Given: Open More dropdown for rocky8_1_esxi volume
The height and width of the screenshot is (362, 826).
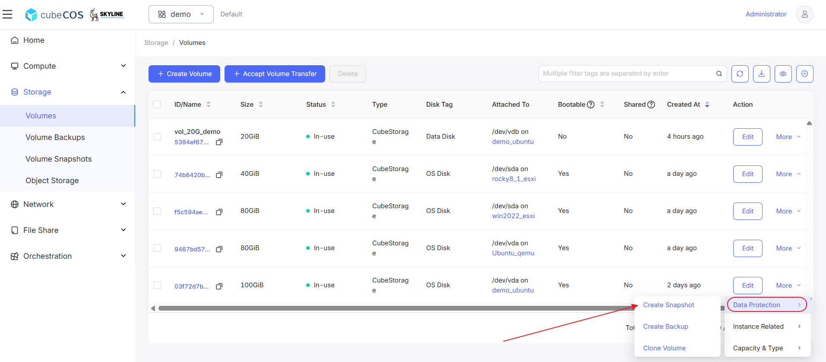Looking at the screenshot, I should pos(788,174).
